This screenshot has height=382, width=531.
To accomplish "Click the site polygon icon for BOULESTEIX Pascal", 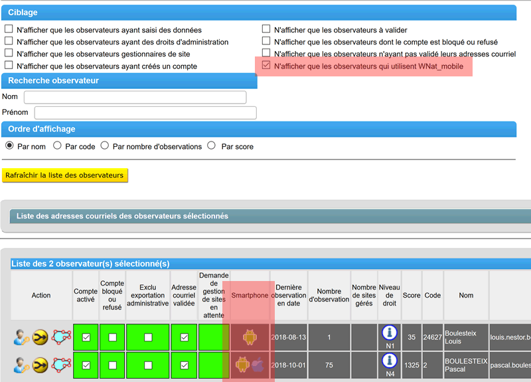I will pyautogui.click(x=61, y=365).
